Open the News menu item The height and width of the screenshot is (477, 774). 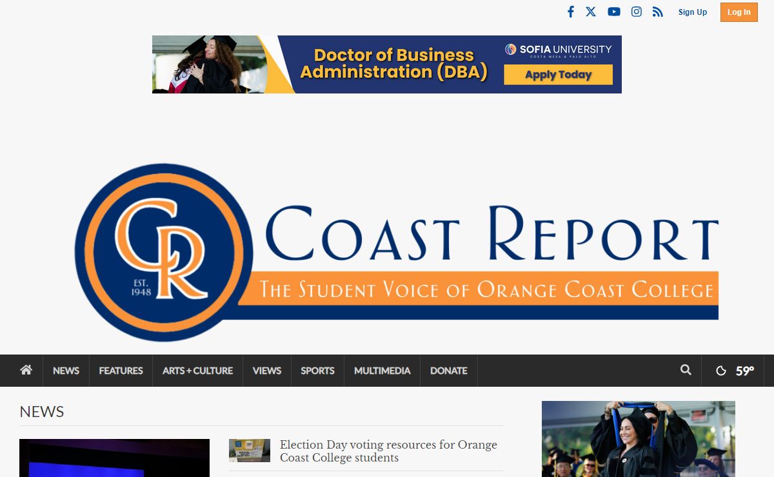pos(66,371)
